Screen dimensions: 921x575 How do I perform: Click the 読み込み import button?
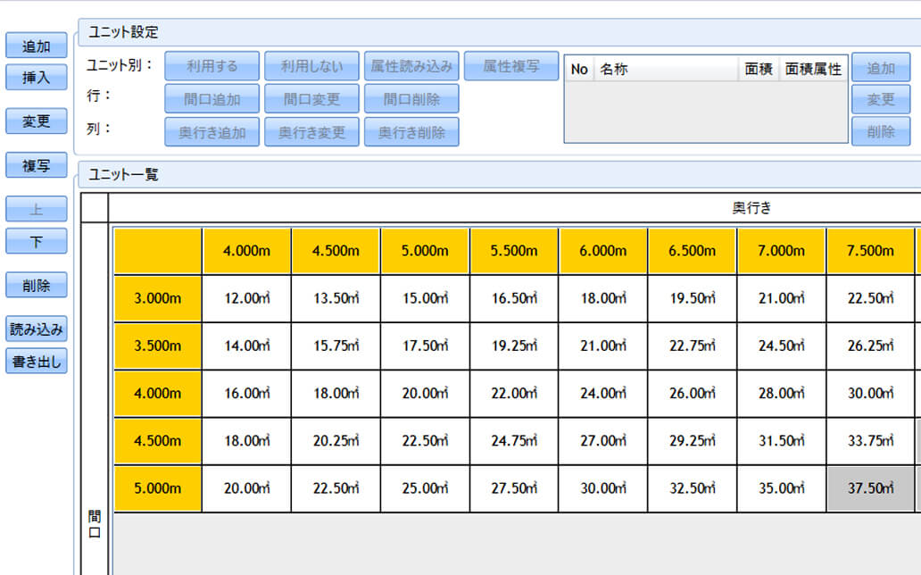point(37,329)
